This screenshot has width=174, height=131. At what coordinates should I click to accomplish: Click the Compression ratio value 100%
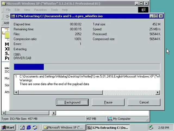(x=78, y=39)
